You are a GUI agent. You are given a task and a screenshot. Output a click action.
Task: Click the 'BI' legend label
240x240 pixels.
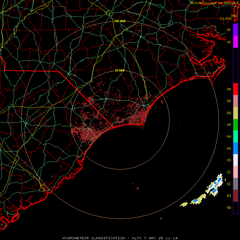[x=229, y=196]
